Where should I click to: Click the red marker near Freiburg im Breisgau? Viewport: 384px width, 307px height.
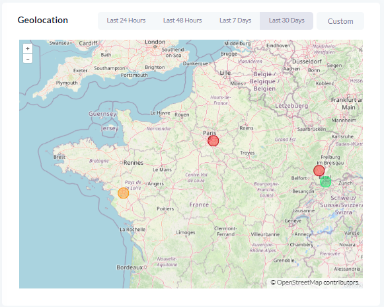319,171
